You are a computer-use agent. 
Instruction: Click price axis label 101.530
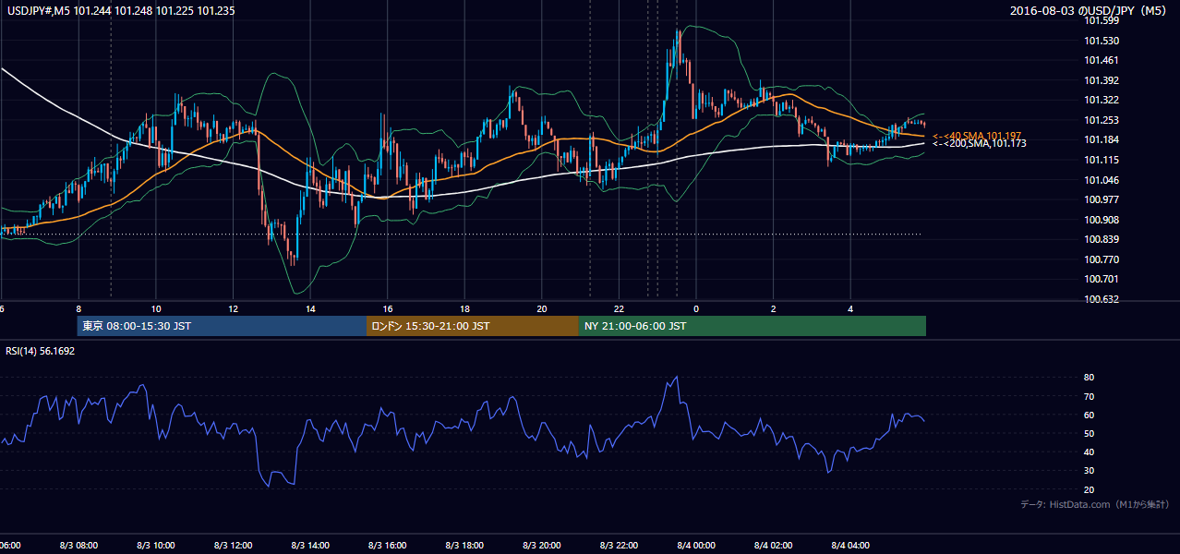click(x=1101, y=41)
